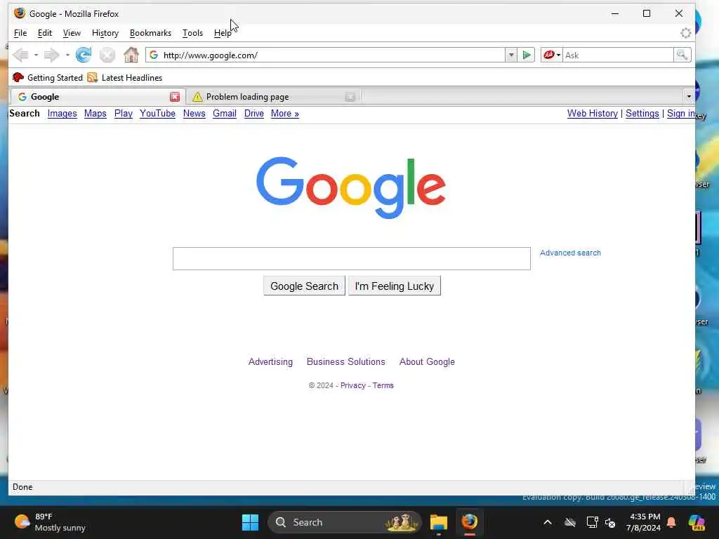Show hidden system tray icons
Image resolution: width=719 pixels, height=539 pixels.
(548, 522)
